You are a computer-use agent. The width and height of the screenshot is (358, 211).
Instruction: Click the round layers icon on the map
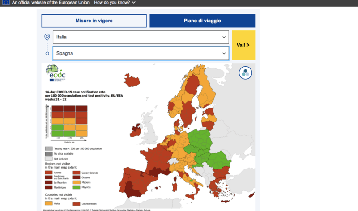(245, 72)
